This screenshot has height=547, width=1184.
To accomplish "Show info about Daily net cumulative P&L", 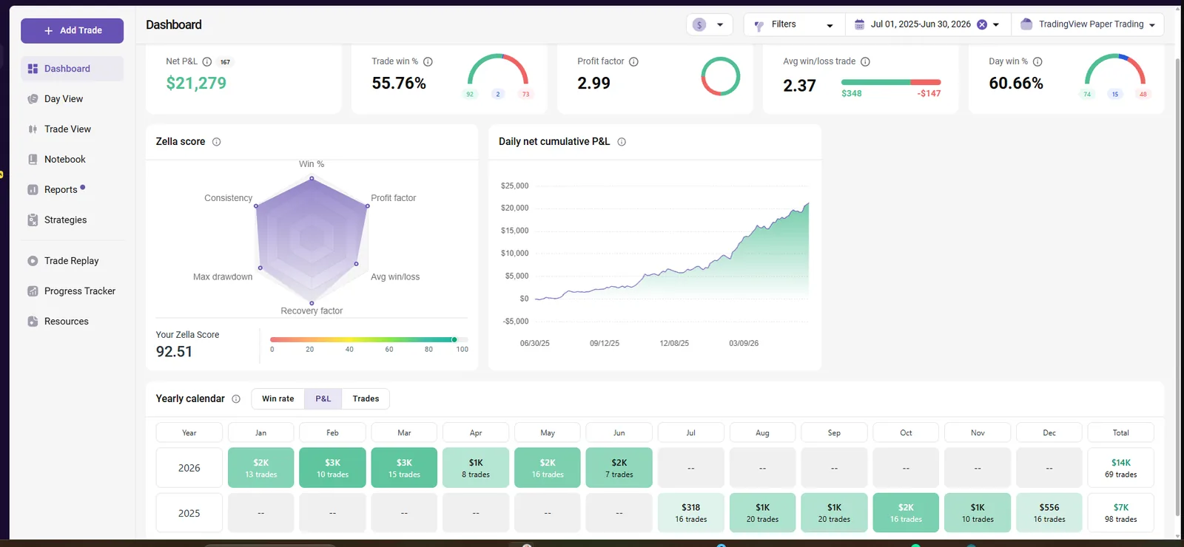I will point(622,142).
